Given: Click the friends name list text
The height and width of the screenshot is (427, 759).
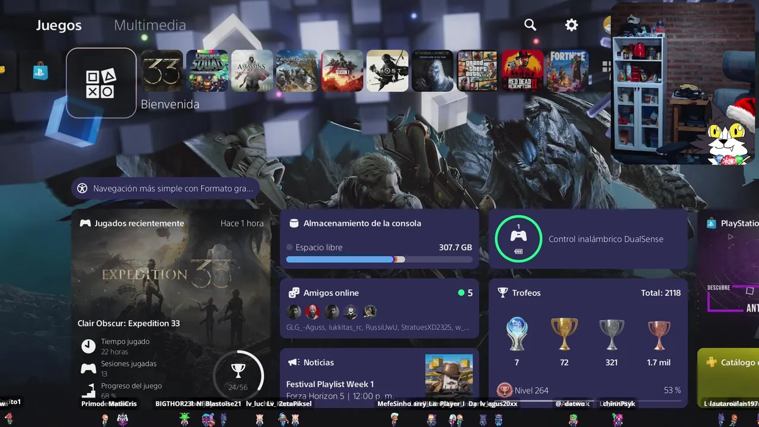Looking at the screenshot, I should pyautogui.click(x=378, y=327).
